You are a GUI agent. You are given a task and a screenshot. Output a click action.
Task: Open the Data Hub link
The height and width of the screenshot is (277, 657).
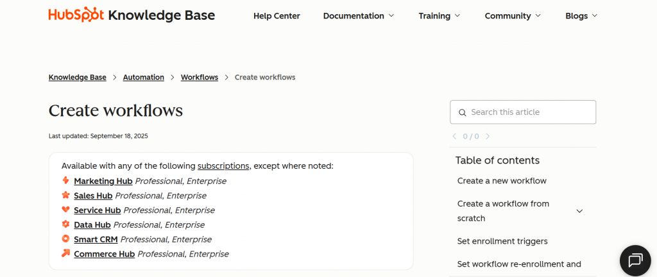pyautogui.click(x=92, y=224)
